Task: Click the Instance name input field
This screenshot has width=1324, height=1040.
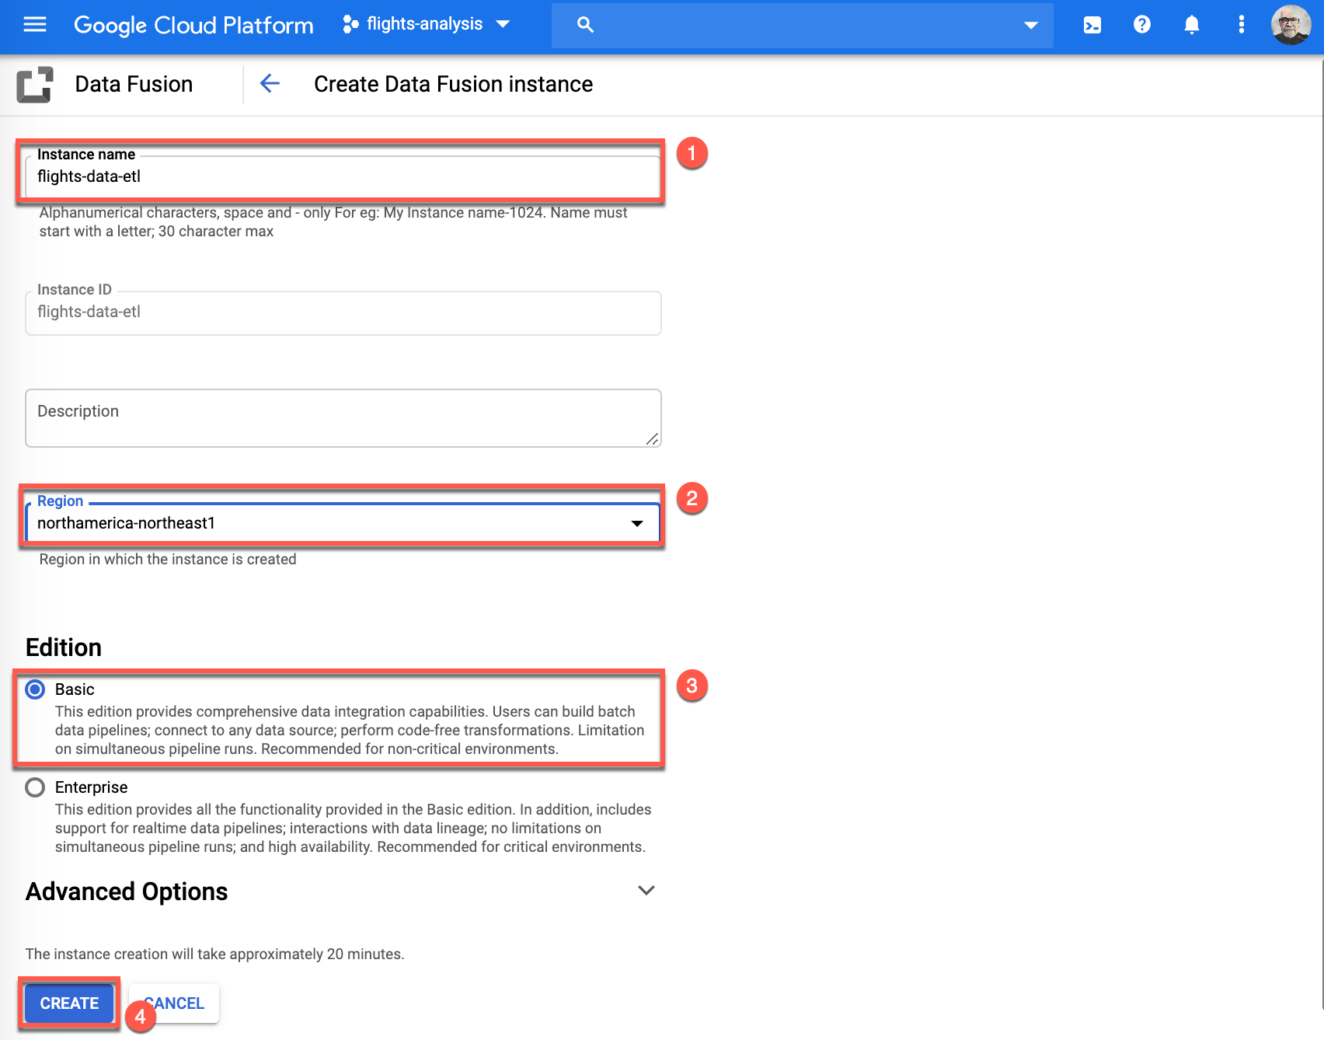Action: [x=342, y=177]
